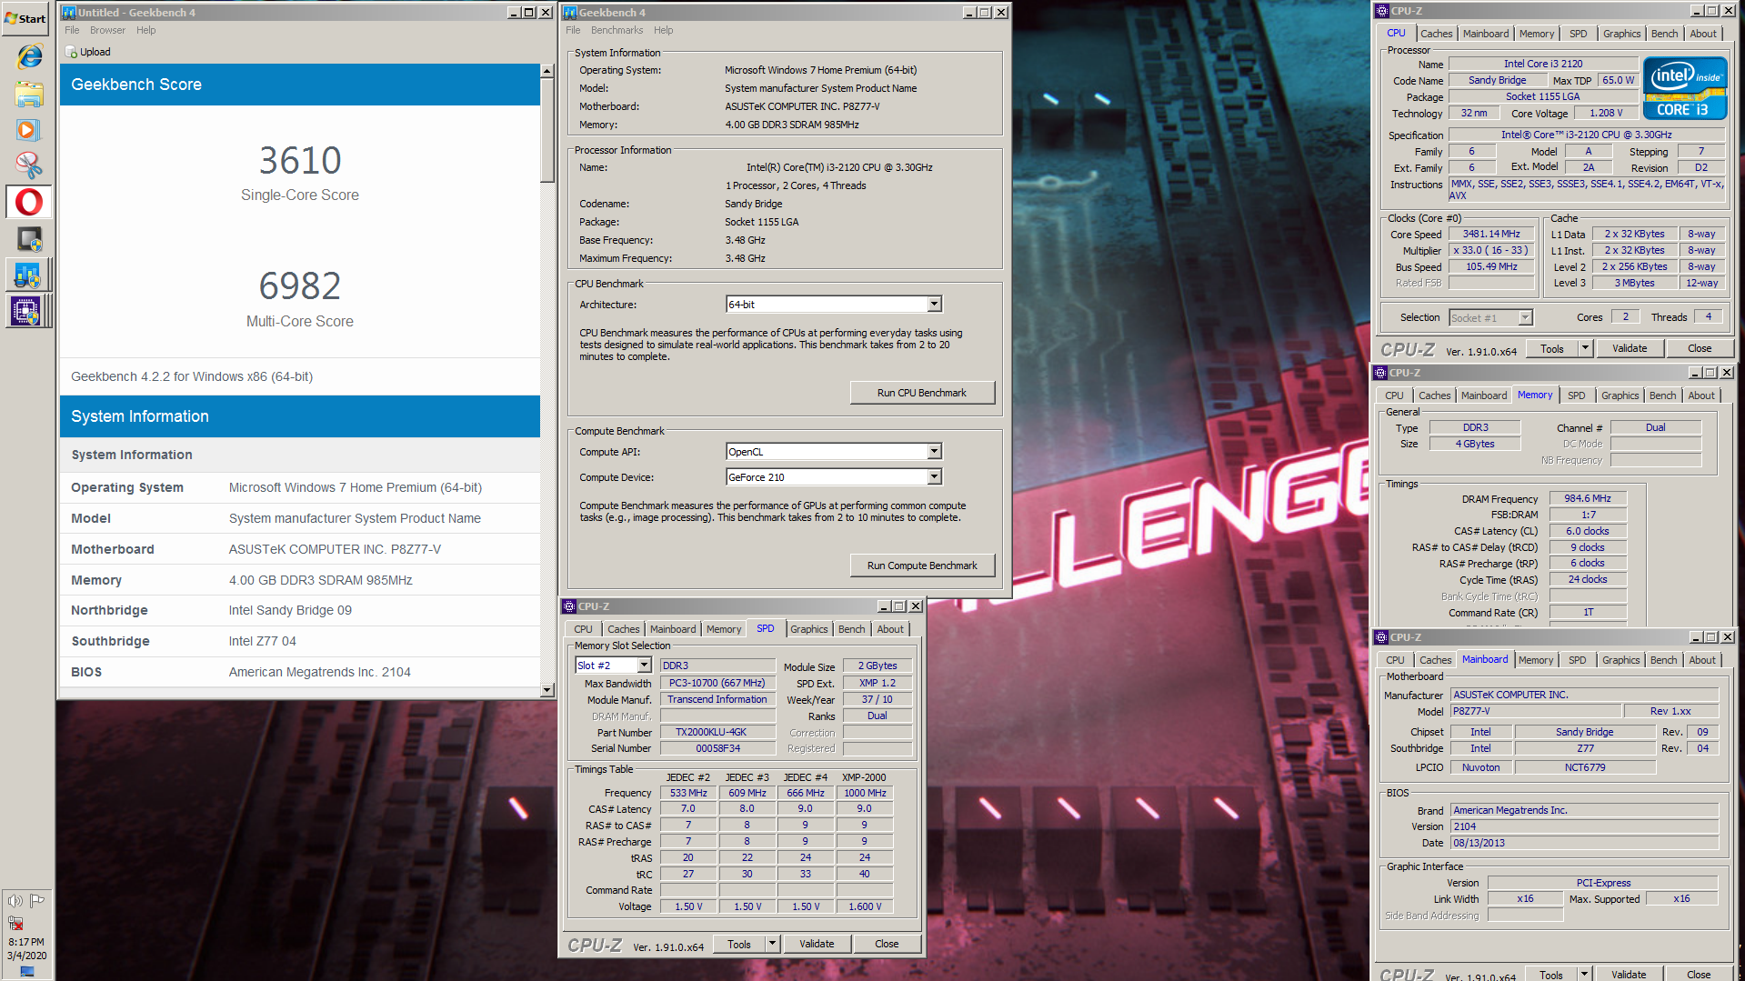Click the Show Desktop icon below the date
This screenshot has width=1745, height=981.
[27, 971]
